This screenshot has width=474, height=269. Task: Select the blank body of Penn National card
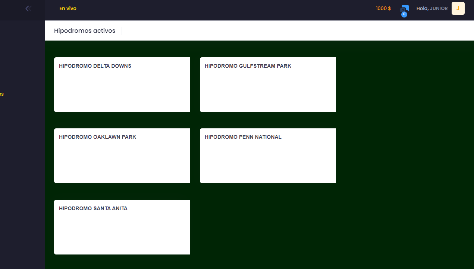[268, 162]
